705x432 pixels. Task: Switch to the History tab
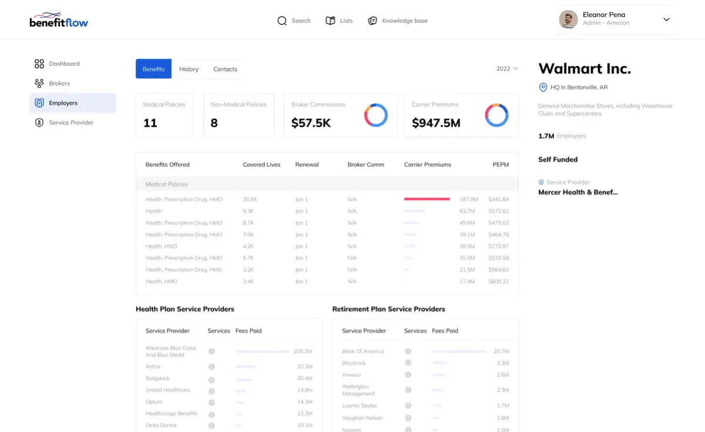[189, 69]
